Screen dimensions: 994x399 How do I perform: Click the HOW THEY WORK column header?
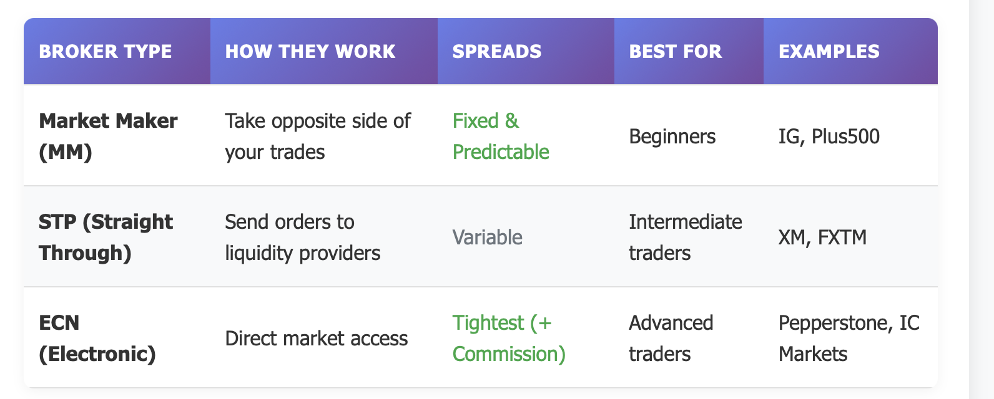click(x=310, y=51)
